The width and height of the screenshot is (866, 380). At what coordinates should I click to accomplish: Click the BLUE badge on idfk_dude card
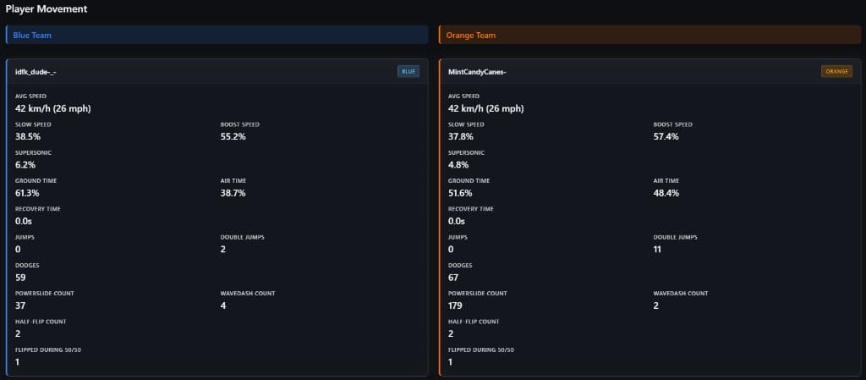click(x=408, y=72)
